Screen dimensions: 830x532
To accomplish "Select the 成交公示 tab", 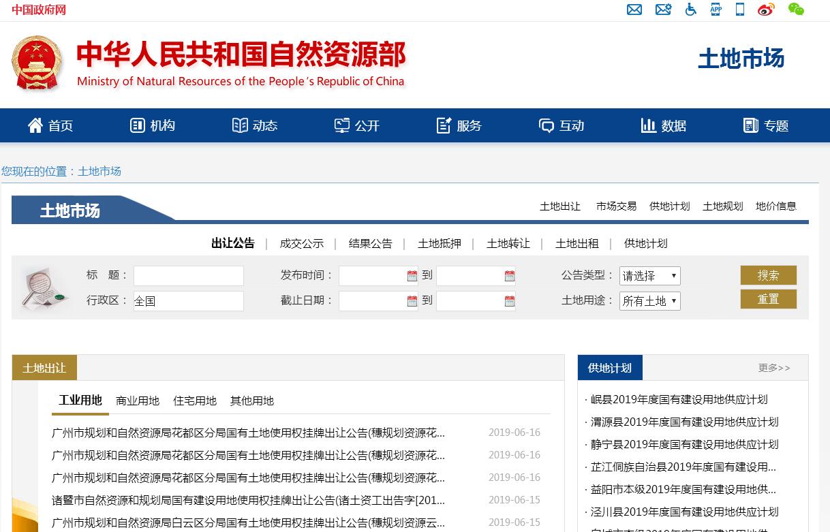I will click(301, 244).
